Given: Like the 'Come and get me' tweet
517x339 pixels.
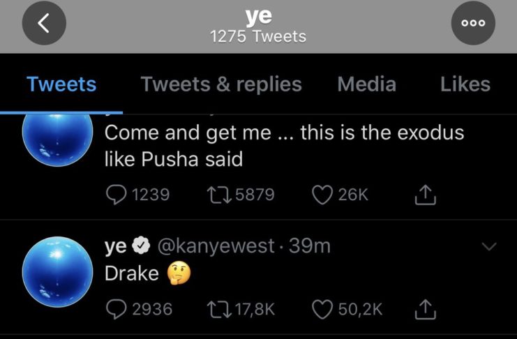Looking at the screenshot, I should (322, 195).
